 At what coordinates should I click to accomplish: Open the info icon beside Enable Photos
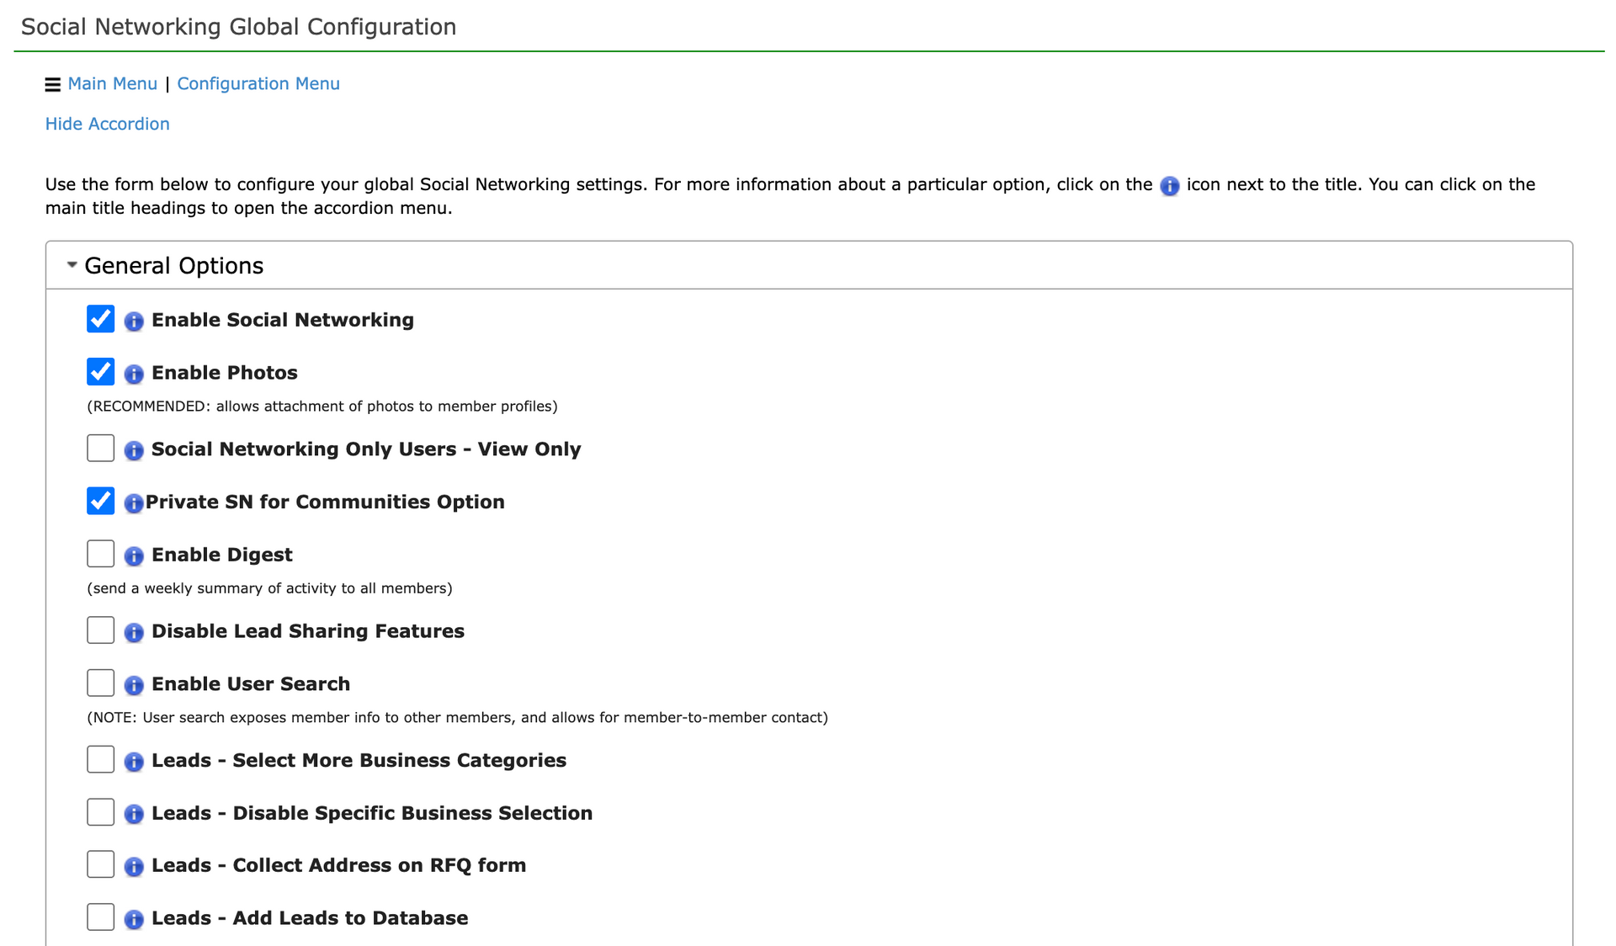[x=133, y=373]
